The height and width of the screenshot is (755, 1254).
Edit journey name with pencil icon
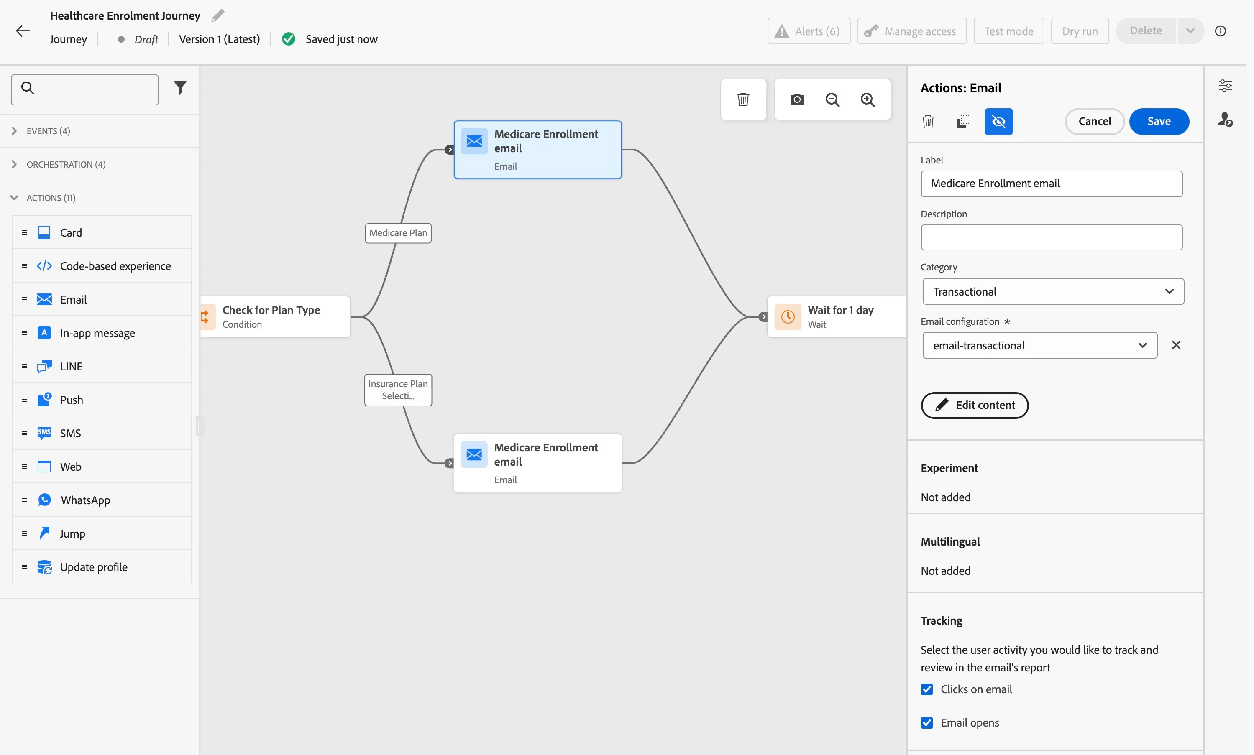(218, 16)
